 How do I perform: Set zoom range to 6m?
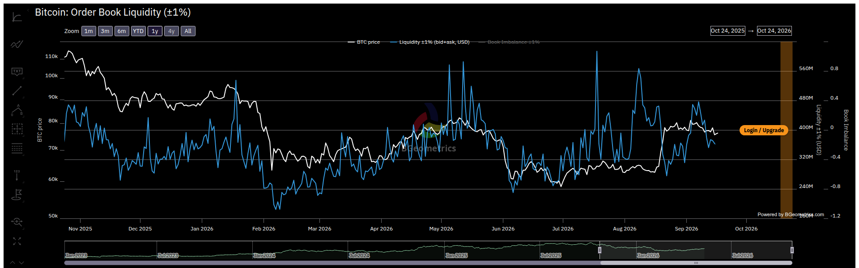pos(122,31)
